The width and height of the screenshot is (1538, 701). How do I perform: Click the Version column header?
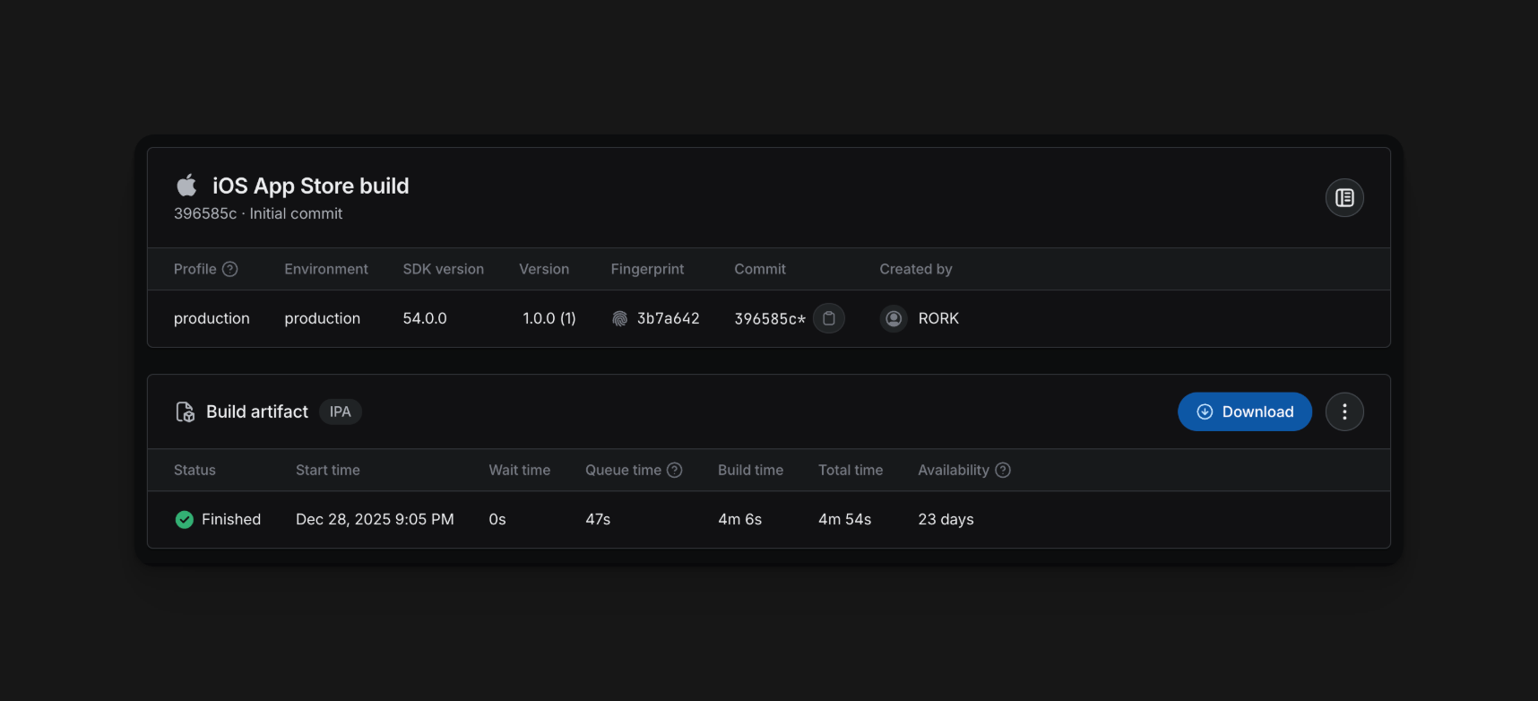coord(544,269)
